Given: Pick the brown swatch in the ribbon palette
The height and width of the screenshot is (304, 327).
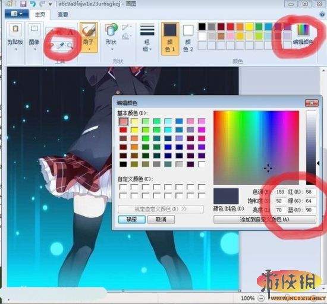Looking at the screenshot, I should tap(221, 36).
